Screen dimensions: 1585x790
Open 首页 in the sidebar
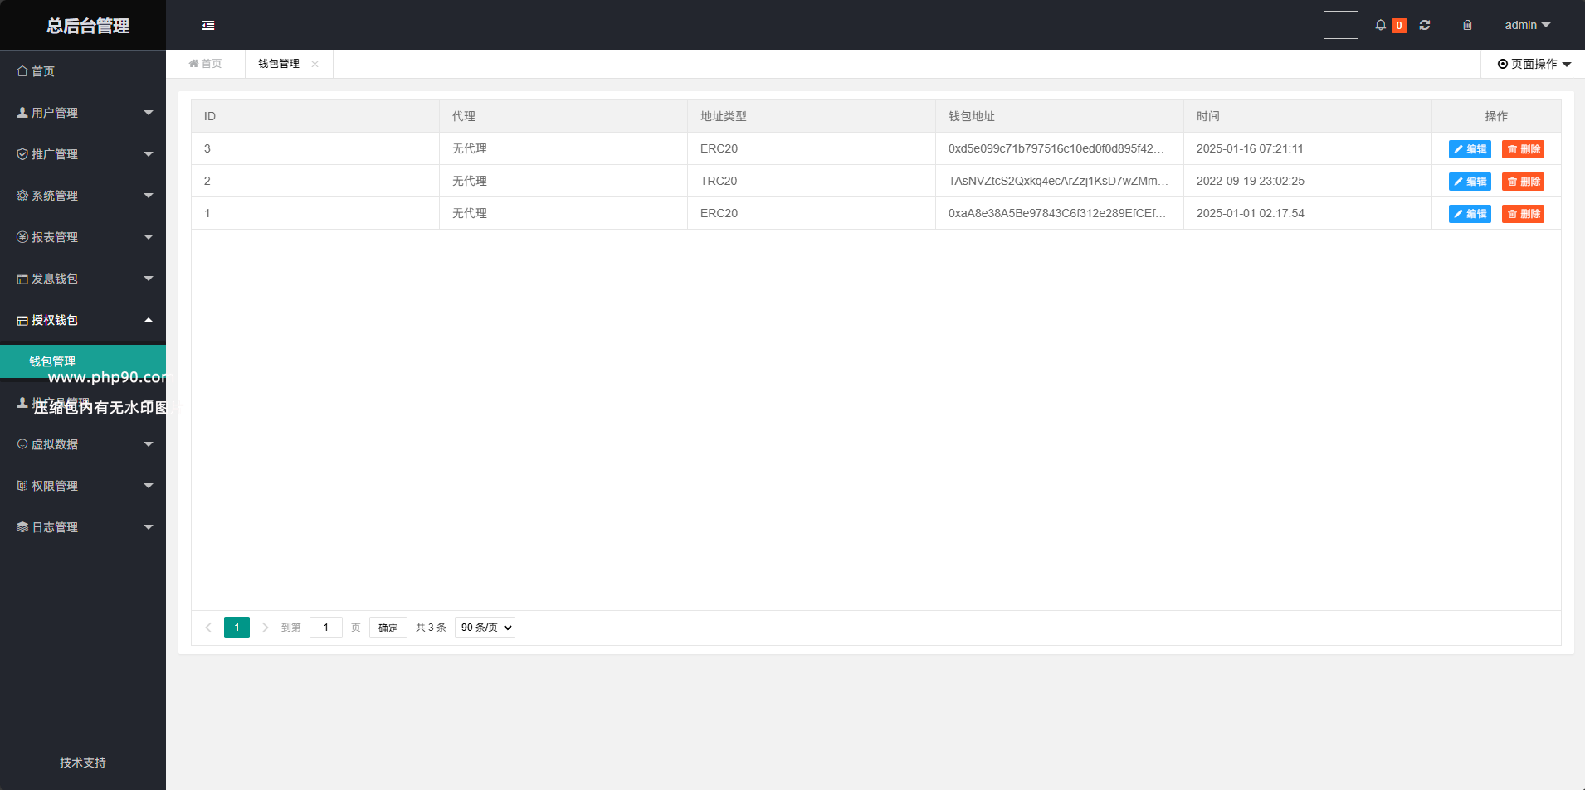[43, 71]
